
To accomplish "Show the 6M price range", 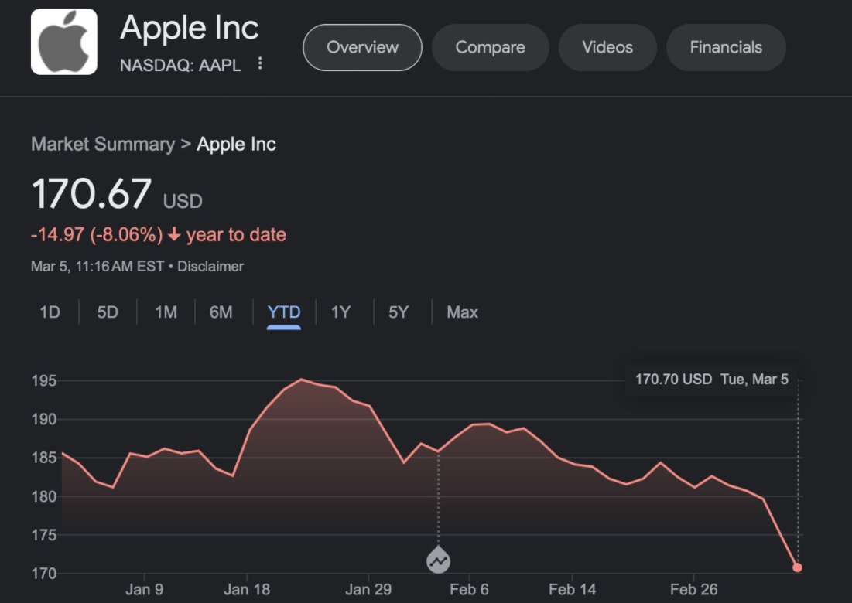I will [221, 312].
